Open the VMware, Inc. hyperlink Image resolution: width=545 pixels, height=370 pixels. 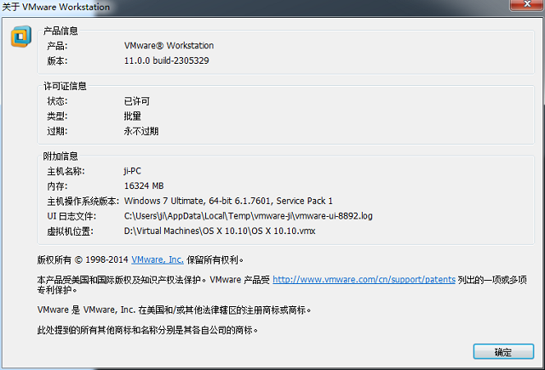158,259
